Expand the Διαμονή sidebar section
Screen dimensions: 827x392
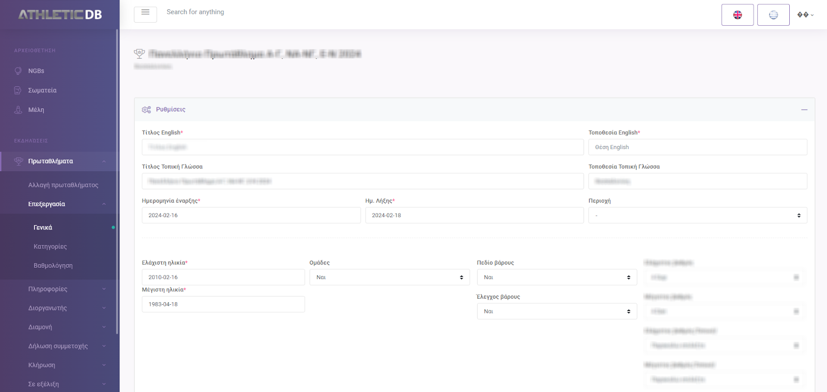click(59, 328)
